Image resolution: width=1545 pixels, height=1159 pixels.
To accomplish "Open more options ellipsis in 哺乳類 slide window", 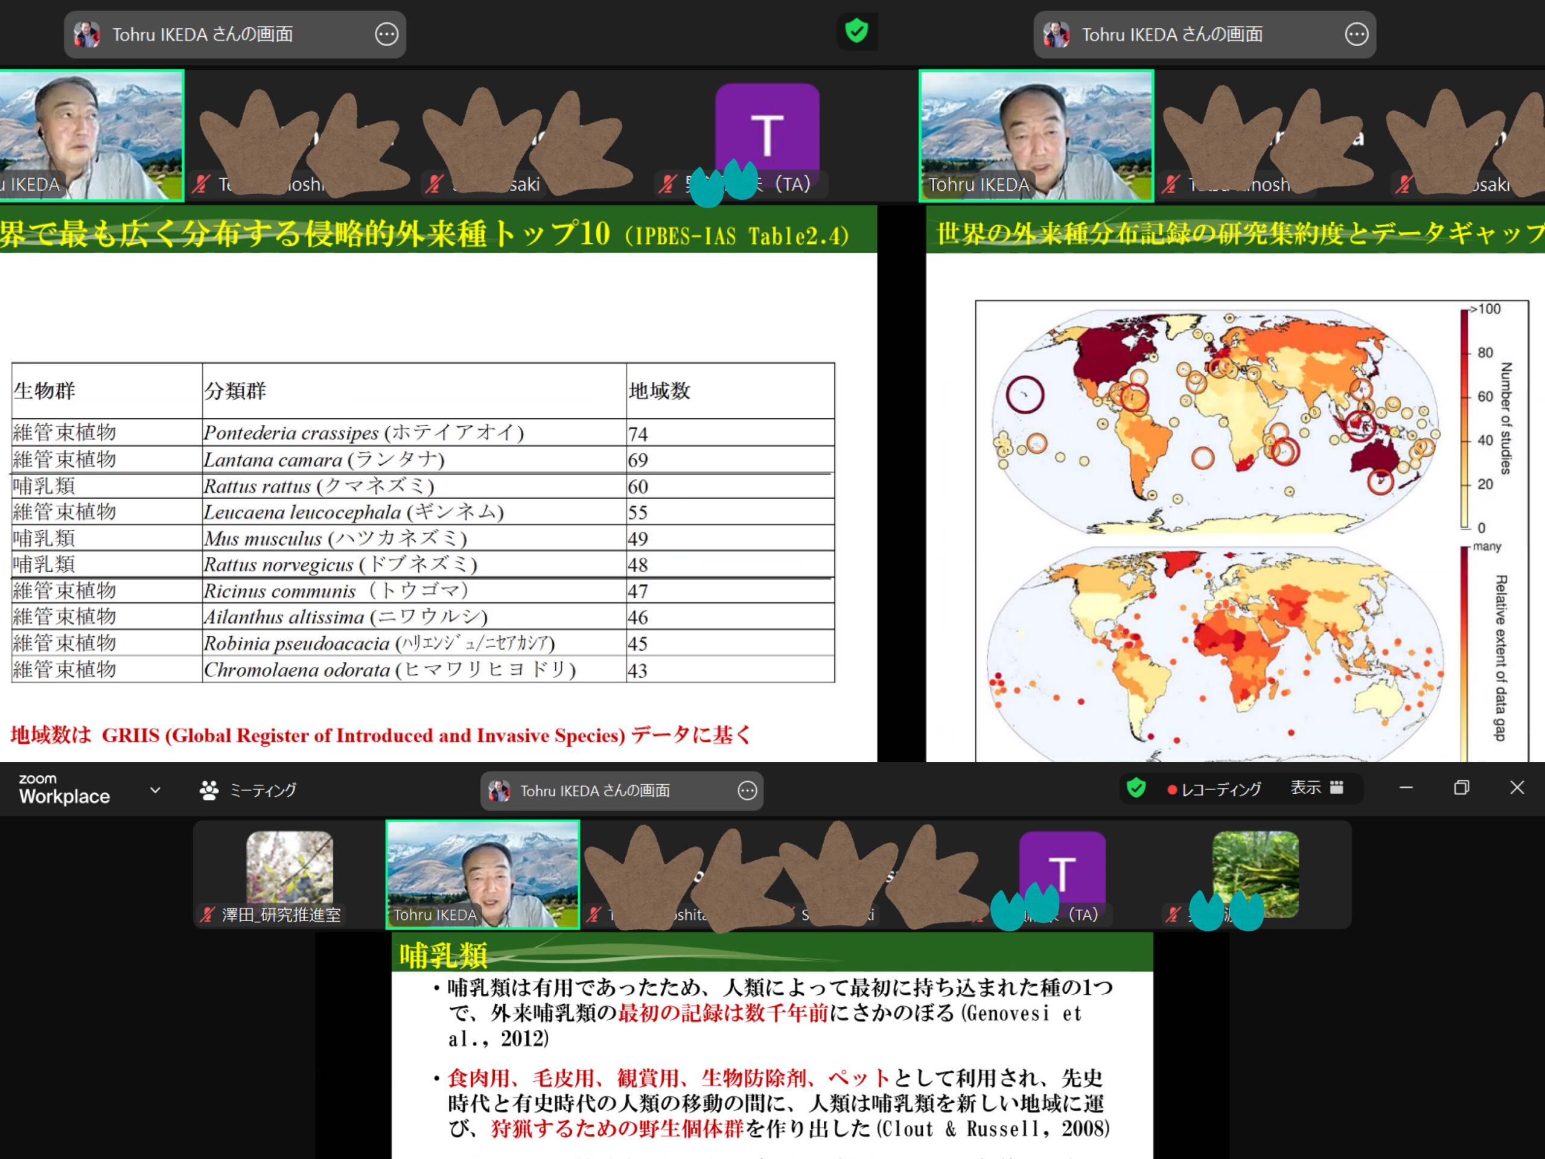I will pos(747,790).
